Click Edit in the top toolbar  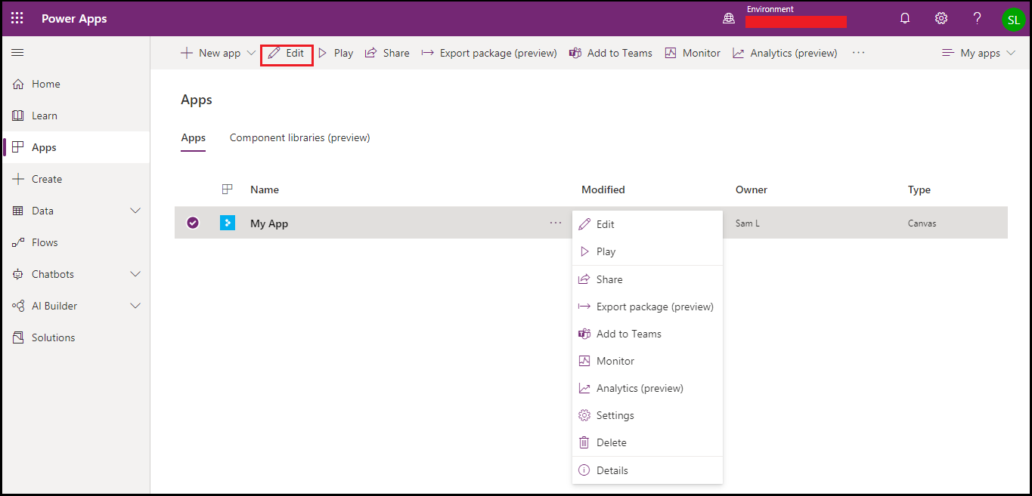(x=287, y=54)
